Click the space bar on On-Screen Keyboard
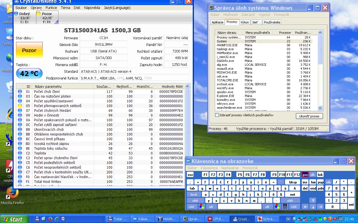This screenshot has width=358, height=223. tap(239, 207)
